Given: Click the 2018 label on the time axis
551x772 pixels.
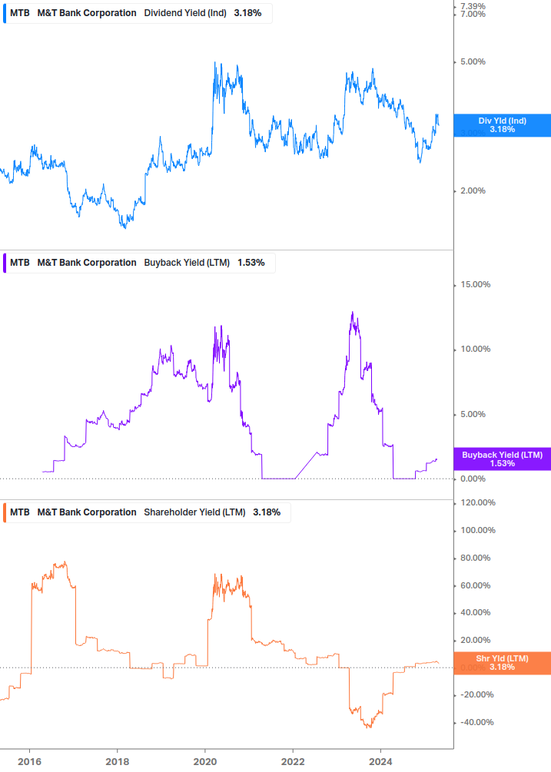Looking at the screenshot, I should pyautogui.click(x=117, y=762).
